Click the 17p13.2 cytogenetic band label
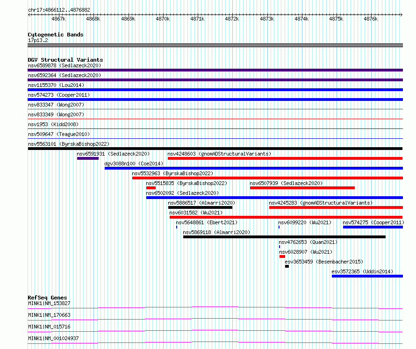The width and height of the screenshot is (416, 349). [38, 40]
